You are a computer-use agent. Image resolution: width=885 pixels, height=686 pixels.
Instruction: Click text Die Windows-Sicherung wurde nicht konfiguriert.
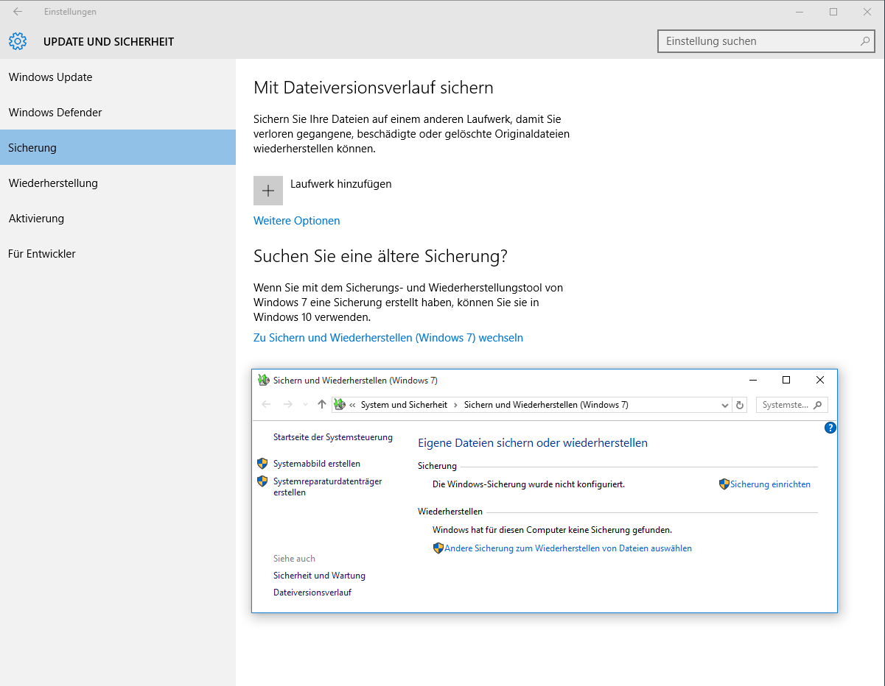528,484
